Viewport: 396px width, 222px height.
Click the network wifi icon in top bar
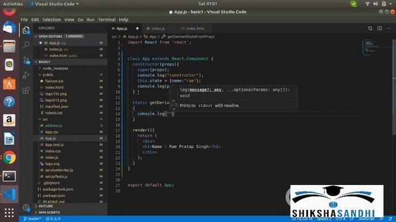pyautogui.click(x=368, y=4)
